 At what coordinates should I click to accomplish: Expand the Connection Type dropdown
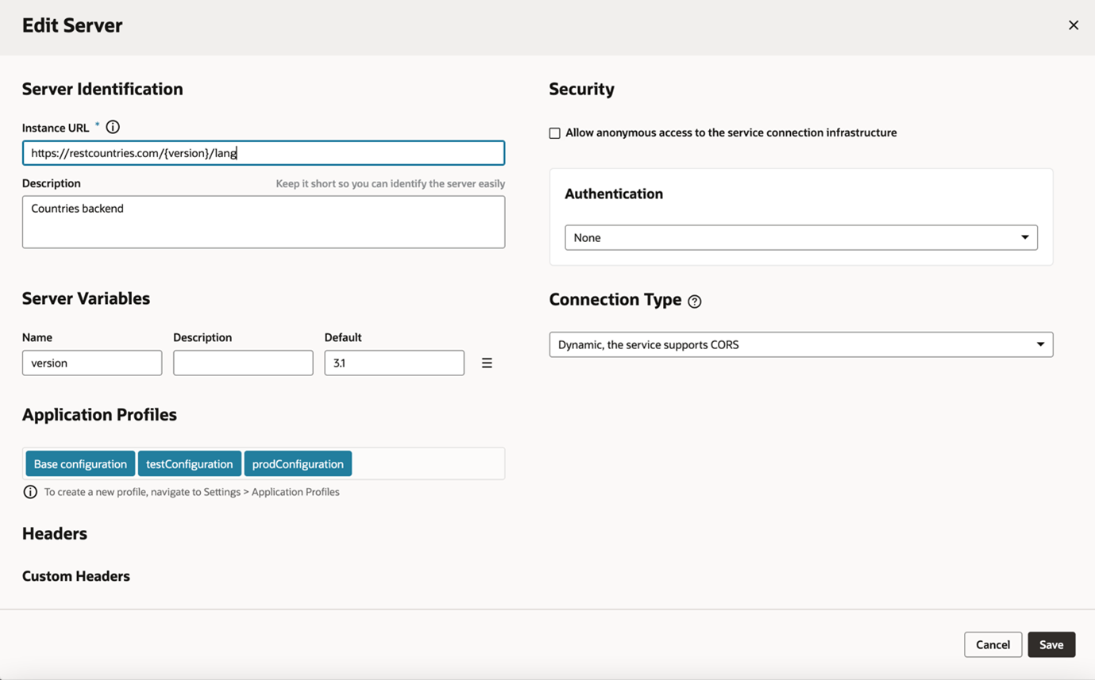[801, 344]
